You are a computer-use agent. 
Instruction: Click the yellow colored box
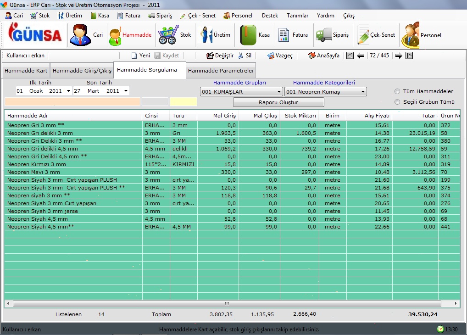point(183,101)
